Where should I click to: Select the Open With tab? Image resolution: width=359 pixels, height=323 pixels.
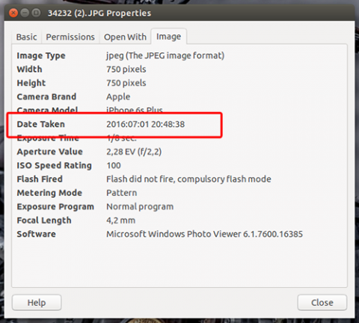pyautogui.click(x=125, y=37)
